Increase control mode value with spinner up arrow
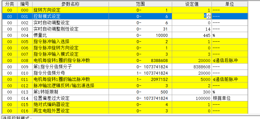The height and width of the screenshot is (119, 260). [209, 15]
